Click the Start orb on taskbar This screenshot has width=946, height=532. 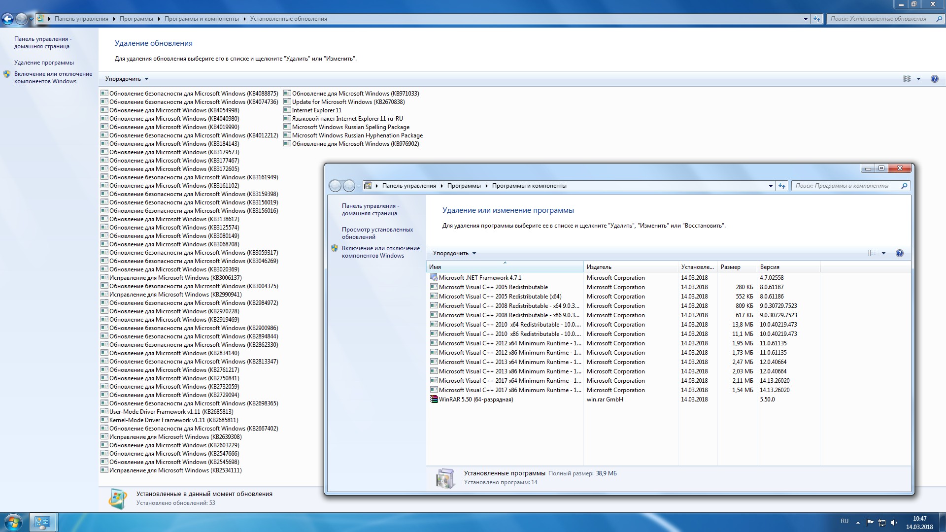(x=13, y=522)
